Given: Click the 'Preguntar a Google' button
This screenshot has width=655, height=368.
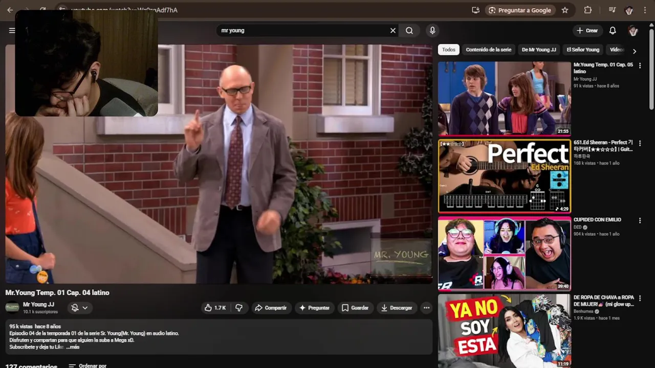Looking at the screenshot, I should click(520, 10).
